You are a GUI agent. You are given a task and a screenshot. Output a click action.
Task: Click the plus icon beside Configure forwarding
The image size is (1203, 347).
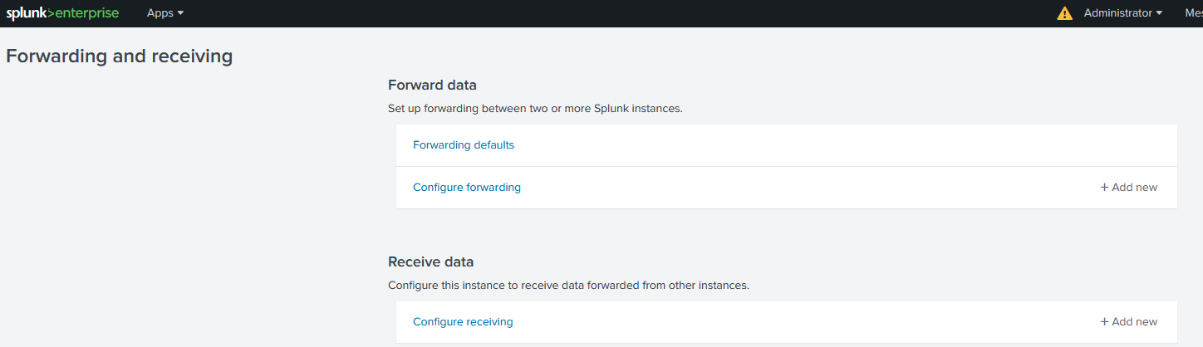pyautogui.click(x=1104, y=188)
